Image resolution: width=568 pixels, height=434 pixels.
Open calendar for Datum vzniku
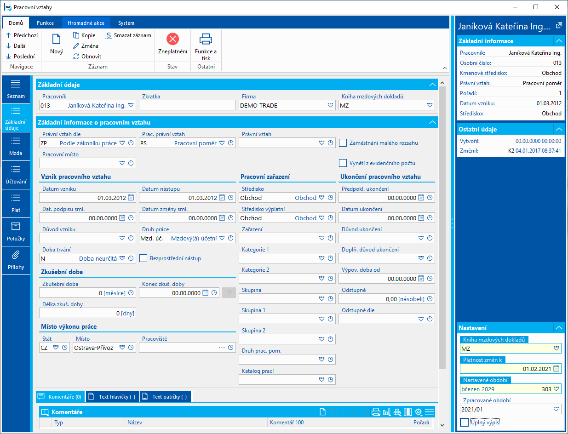[x=131, y=198]
